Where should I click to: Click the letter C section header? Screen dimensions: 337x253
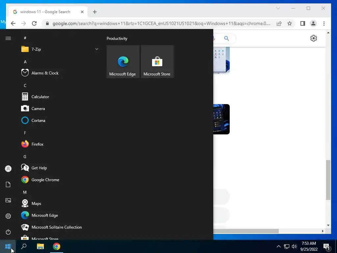[25, 85]
